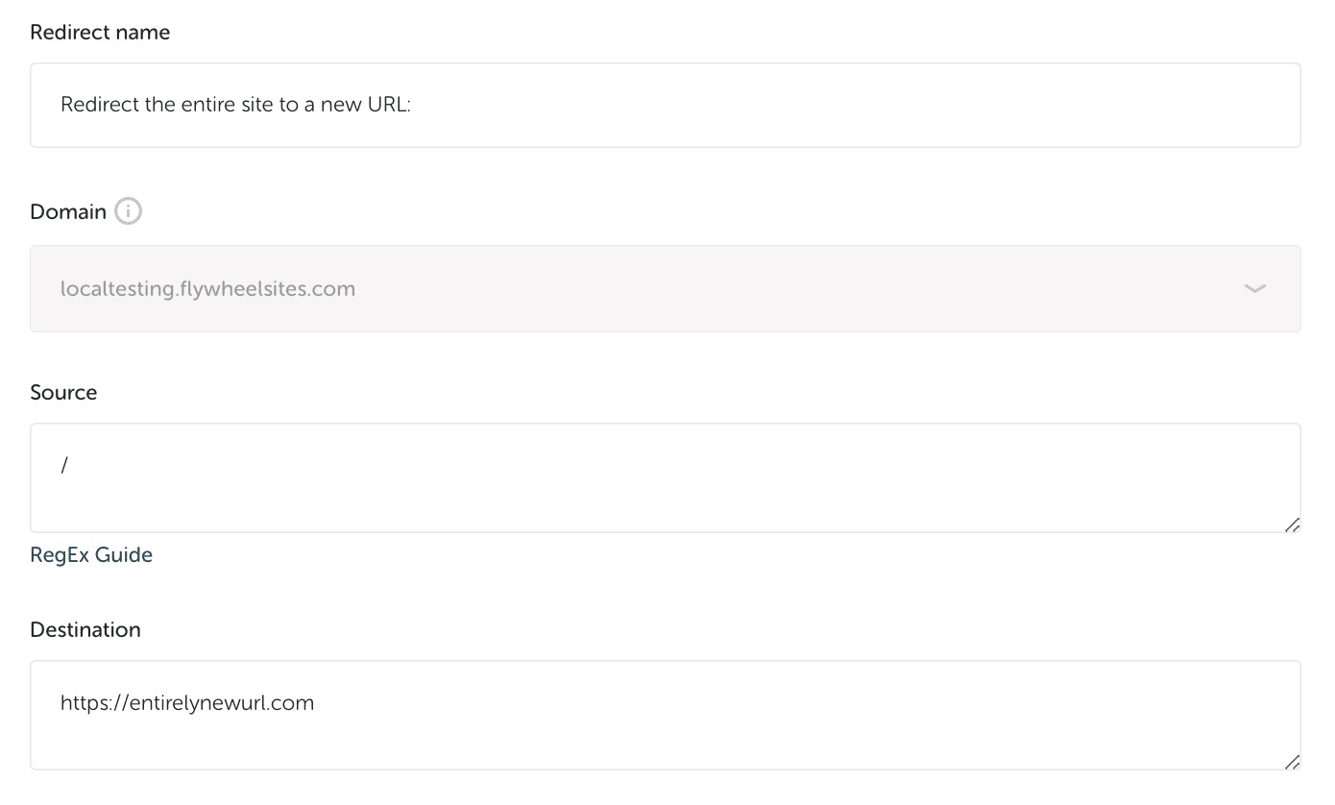This screenshot has width=1335, height=805.
Task: Click the Source section label
Action: pos(63,392)
